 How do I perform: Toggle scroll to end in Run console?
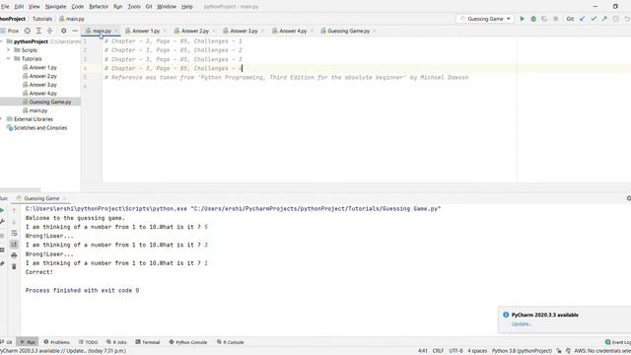(x=14, y=245)
